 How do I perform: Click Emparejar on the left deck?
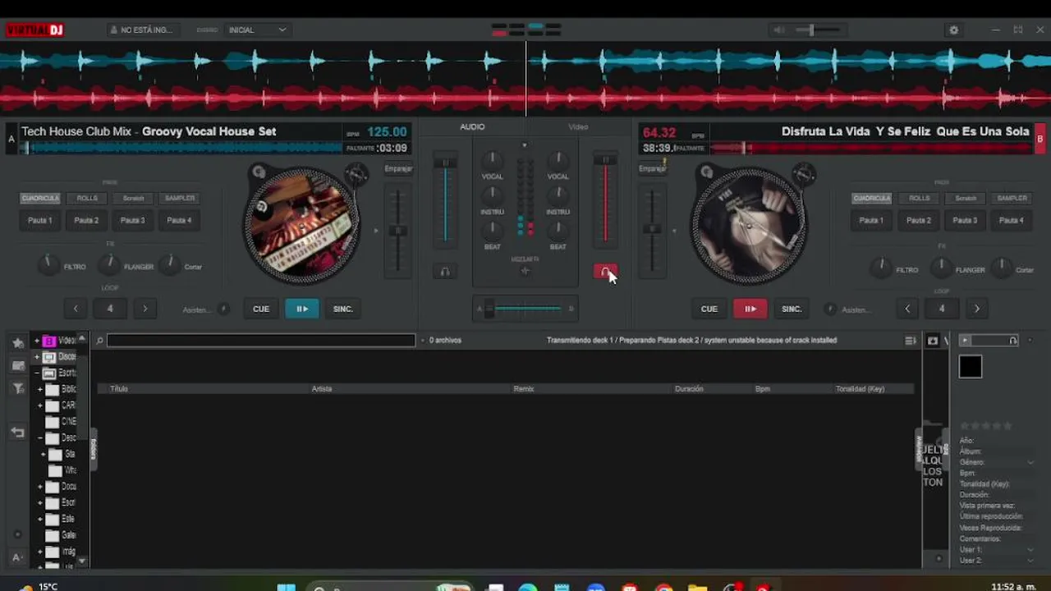(x=399, y=169)
